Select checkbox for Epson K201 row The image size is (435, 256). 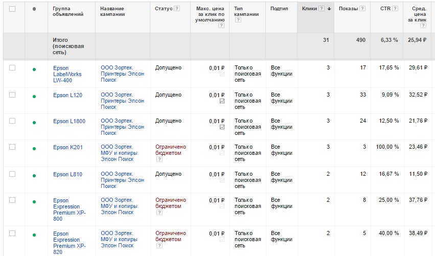click(12, 147)
